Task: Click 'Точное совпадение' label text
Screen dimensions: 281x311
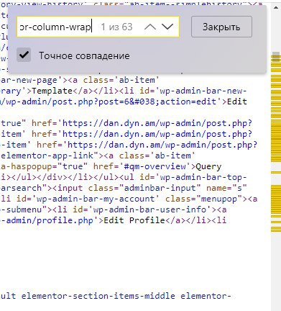Action: 84,55
